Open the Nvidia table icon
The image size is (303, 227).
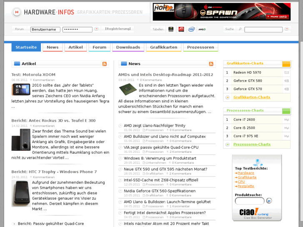point(171,29)
